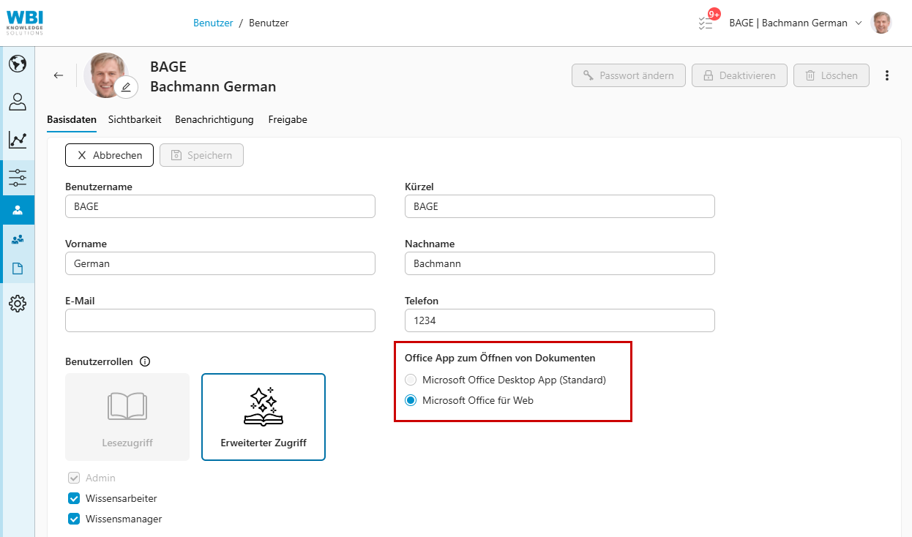Uncheck the Wissensmanager checkbox
The height and width of the screenshot is (537, 912).
(74, 519)
